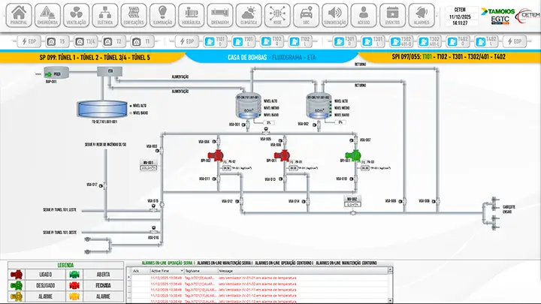Image resolution: width=541 pixels, height=304 pixels.
Task: Open the Alarmes bell icon
Action: (422, 14)
